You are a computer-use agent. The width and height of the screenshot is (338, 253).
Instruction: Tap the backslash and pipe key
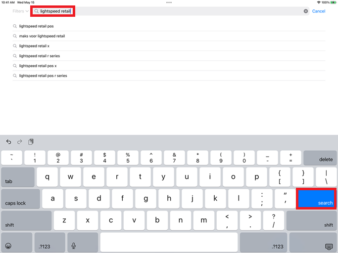tap(326, 177)
